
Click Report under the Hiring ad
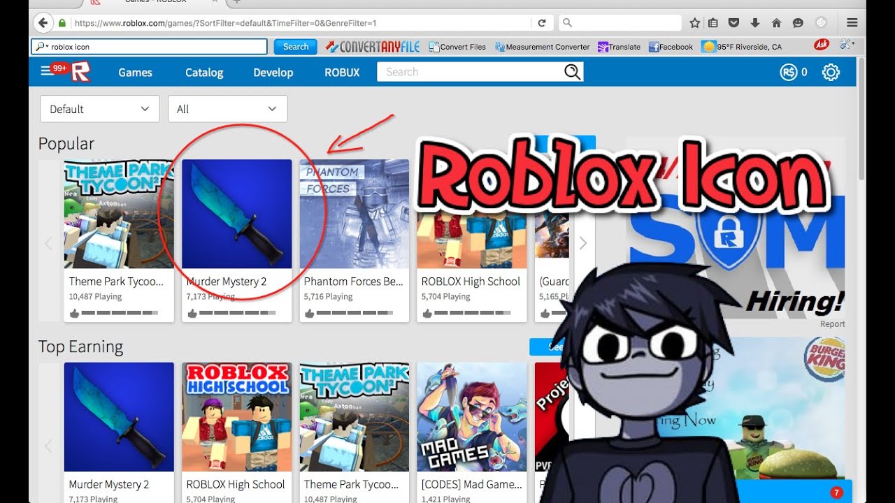point(832,324)
